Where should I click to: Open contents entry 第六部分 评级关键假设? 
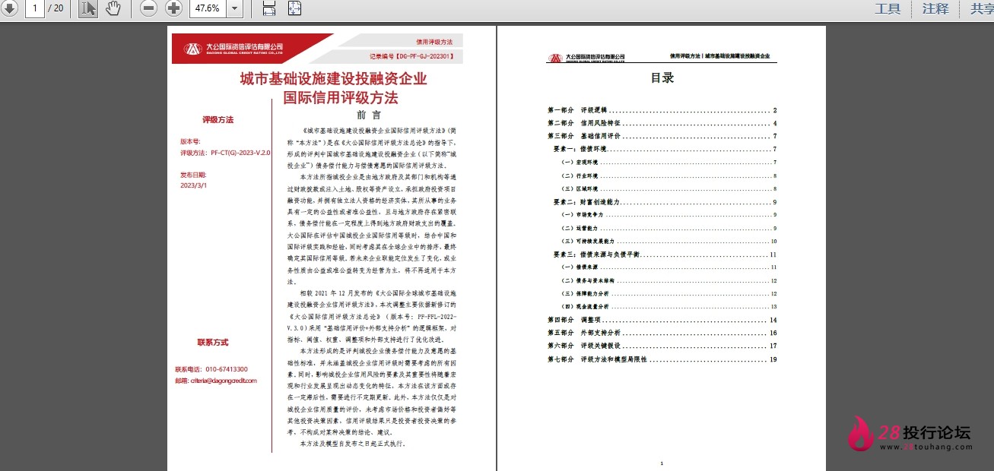click(x=662, y=346)
